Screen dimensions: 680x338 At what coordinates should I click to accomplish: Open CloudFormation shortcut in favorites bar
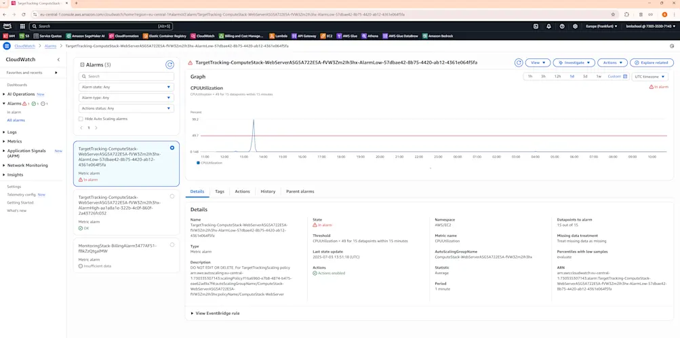point(125,36)
